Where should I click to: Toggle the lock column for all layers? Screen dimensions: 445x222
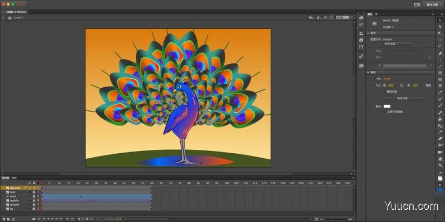34,183
